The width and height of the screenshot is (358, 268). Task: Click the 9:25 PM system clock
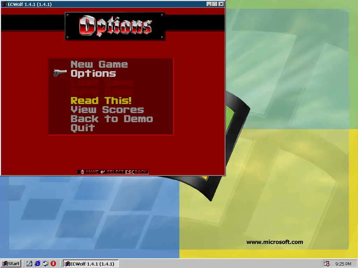[x=343, y=264]
